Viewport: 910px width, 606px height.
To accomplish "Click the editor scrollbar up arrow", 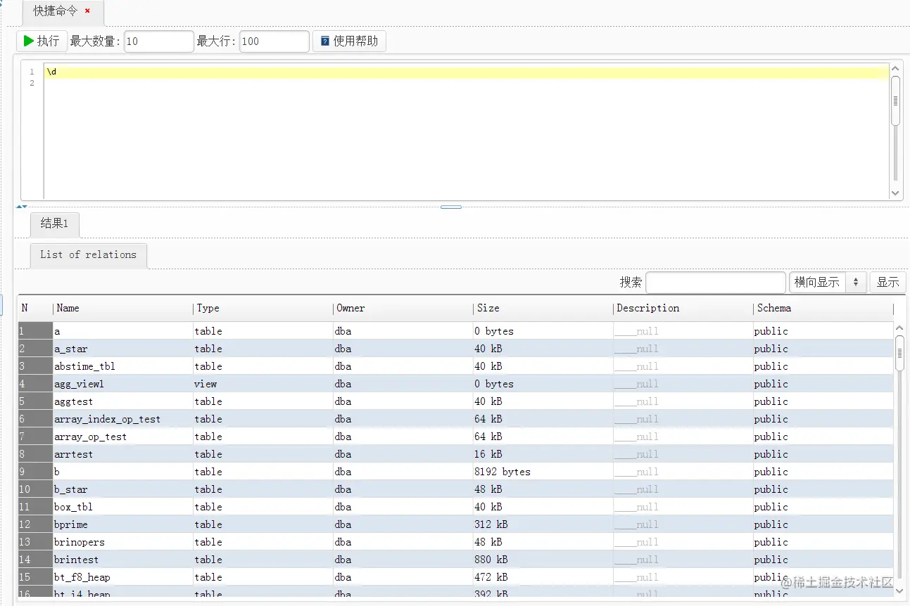I will 895,69.
